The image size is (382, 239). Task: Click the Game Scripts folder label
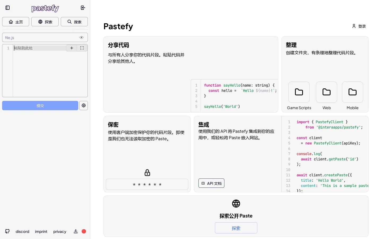(299, 108)
